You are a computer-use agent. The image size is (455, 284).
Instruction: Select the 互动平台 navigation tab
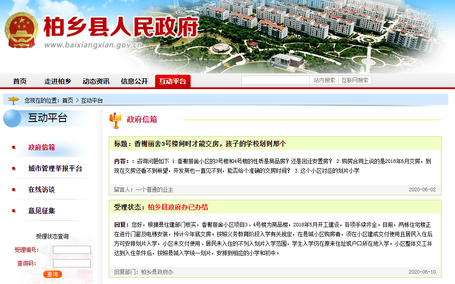pos(173,81)
